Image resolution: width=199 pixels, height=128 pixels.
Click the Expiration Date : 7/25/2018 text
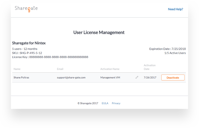tap(168, 49)
